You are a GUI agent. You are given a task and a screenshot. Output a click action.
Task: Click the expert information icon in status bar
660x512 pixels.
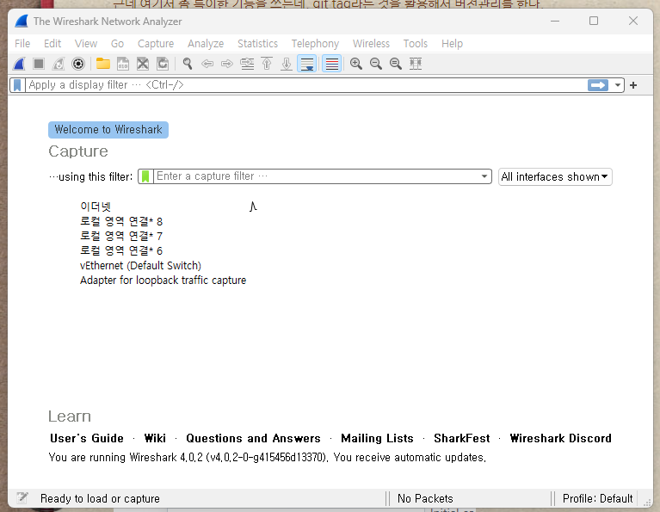tap(22, 498)
